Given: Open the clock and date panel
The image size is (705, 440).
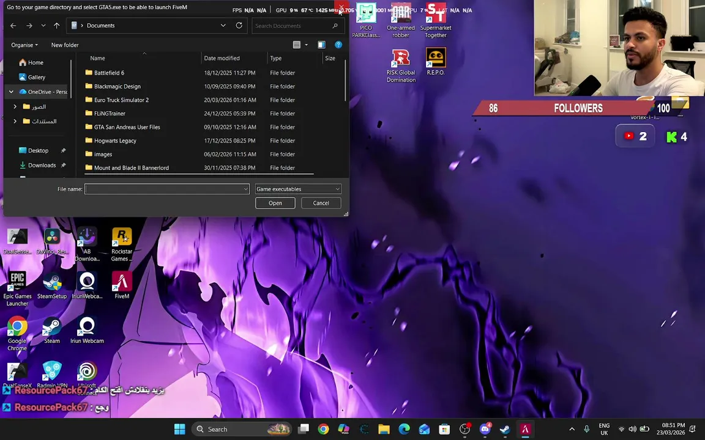Looking at the screenshot, I should pyautogui.click(x=670, y=429).
